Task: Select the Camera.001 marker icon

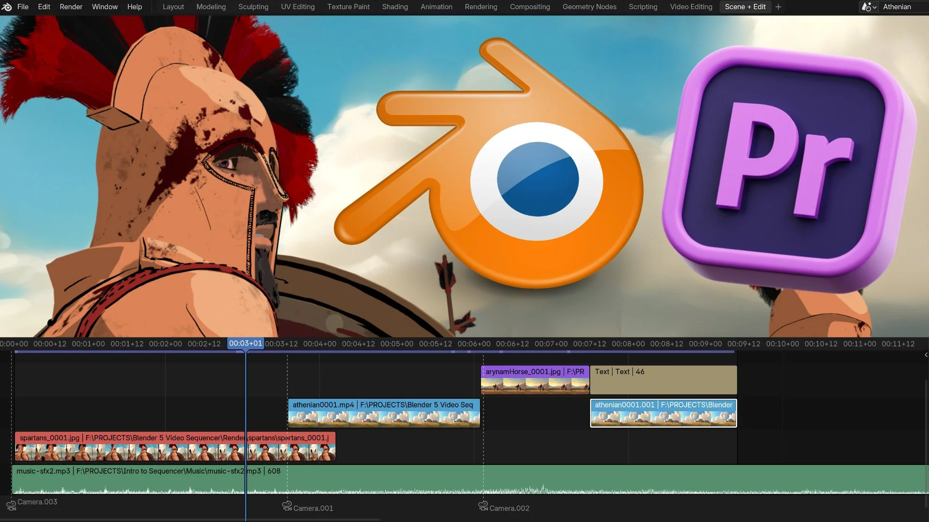Action: click(287, 506)
